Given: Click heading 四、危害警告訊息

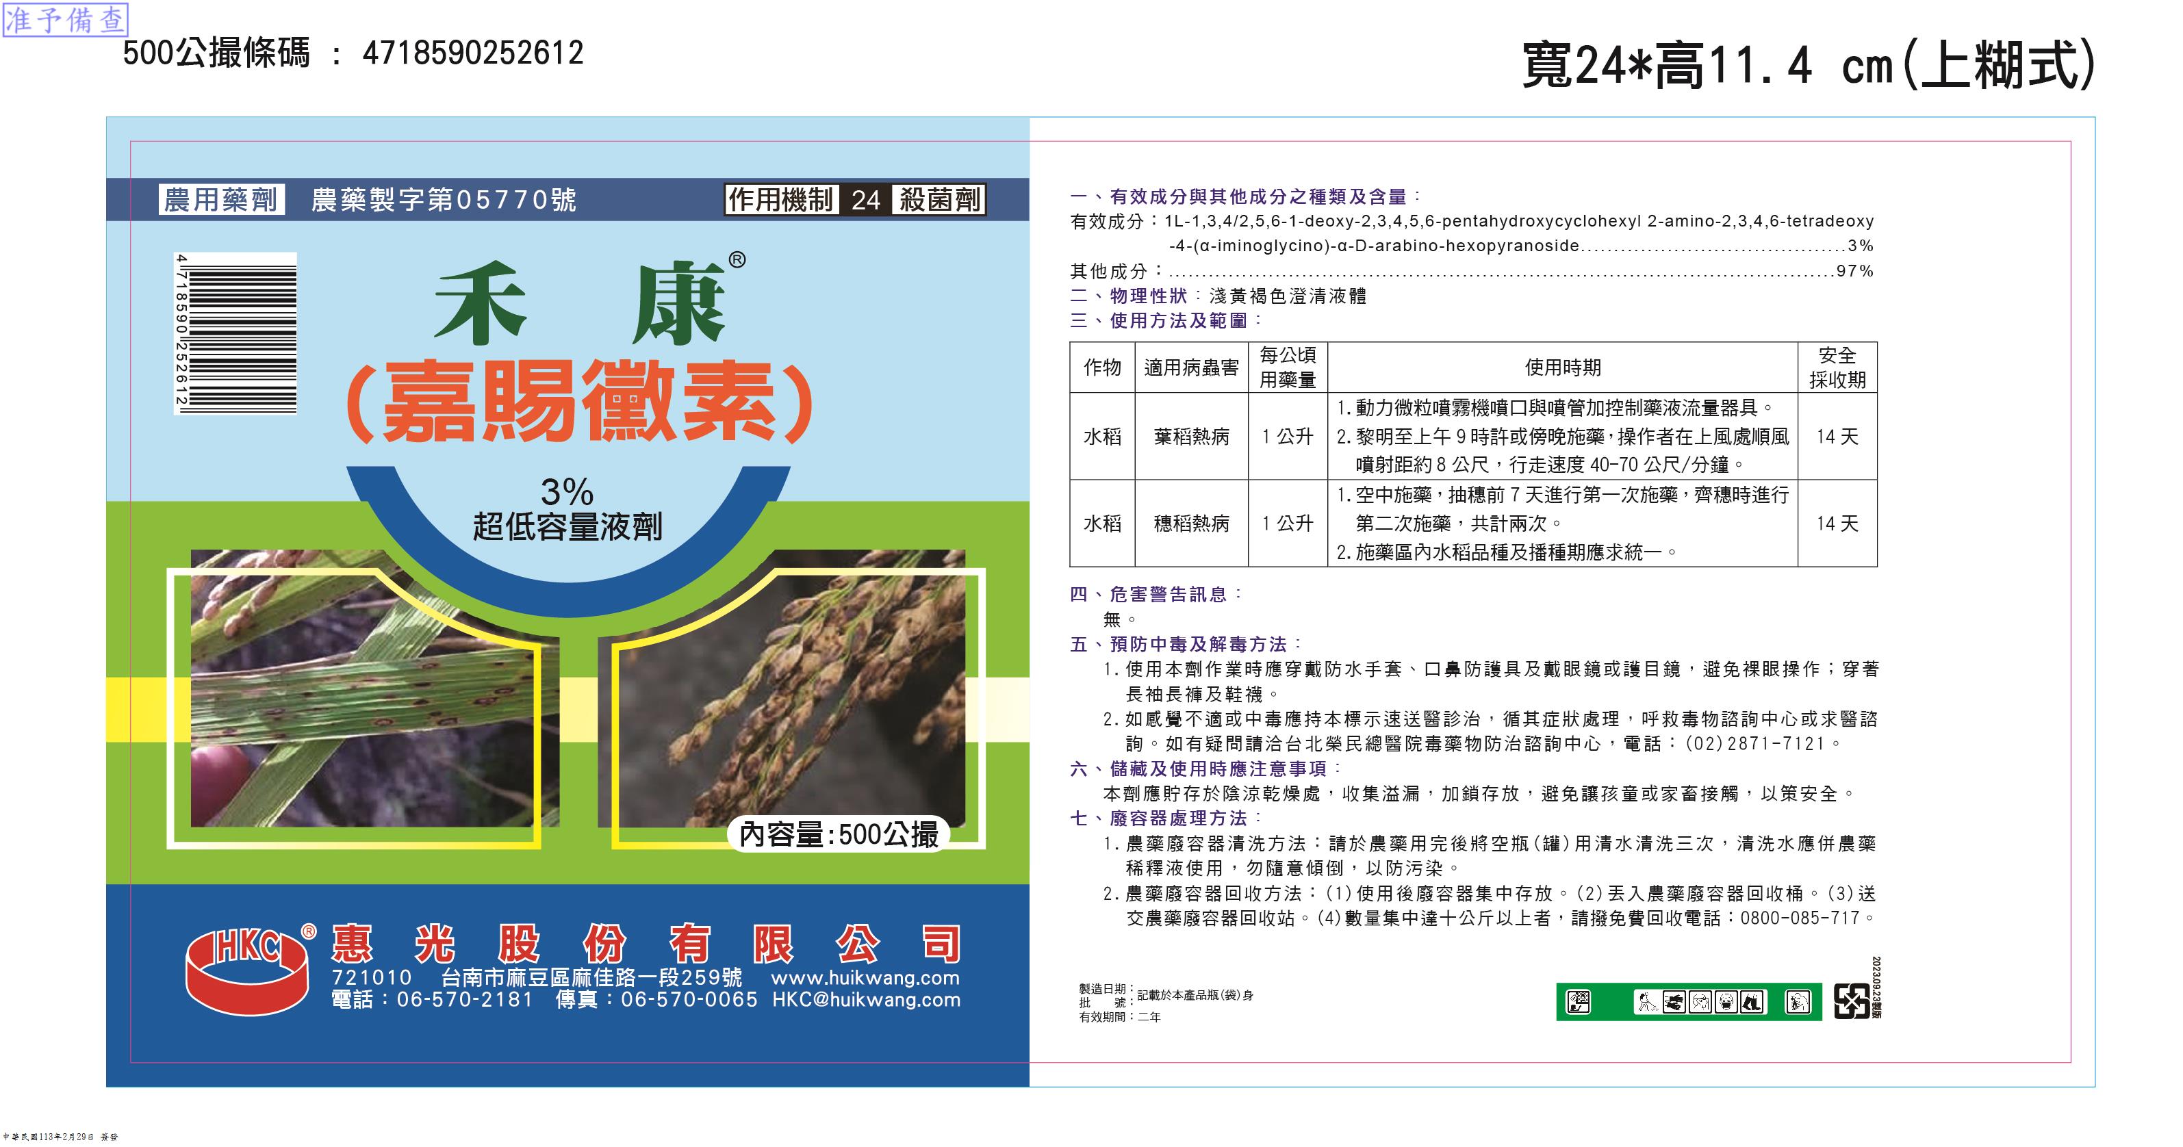Looking at the screenshot, I should pyautogui.click(x=1156, y=595).
